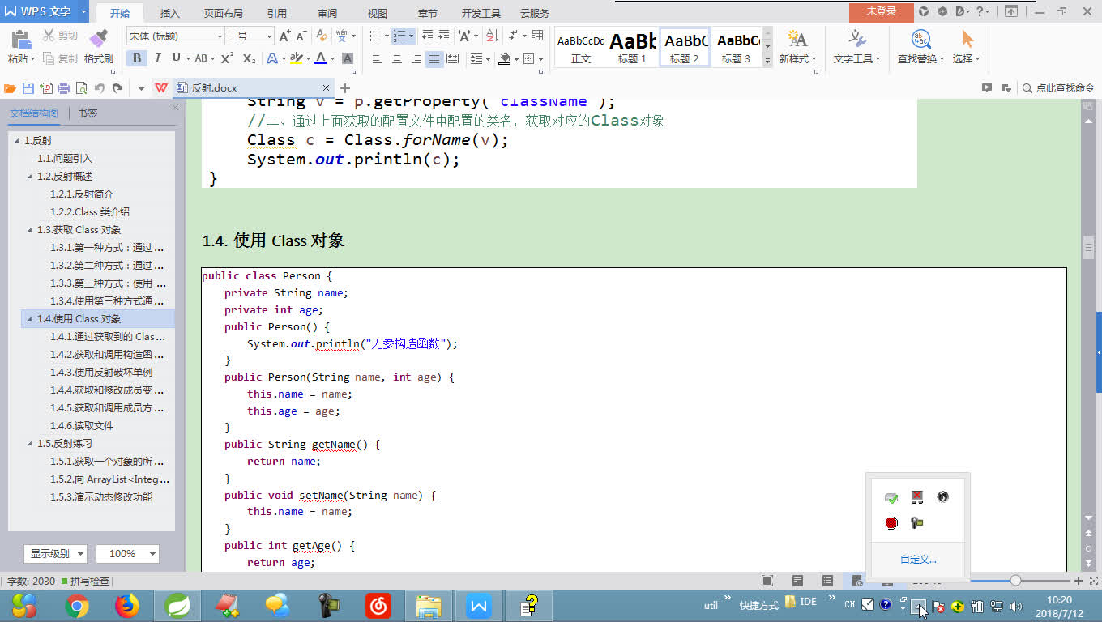Decrease font size with A- icon
Image resolution: width=1102 pixels, height=622 pixels.
(301, 36)
